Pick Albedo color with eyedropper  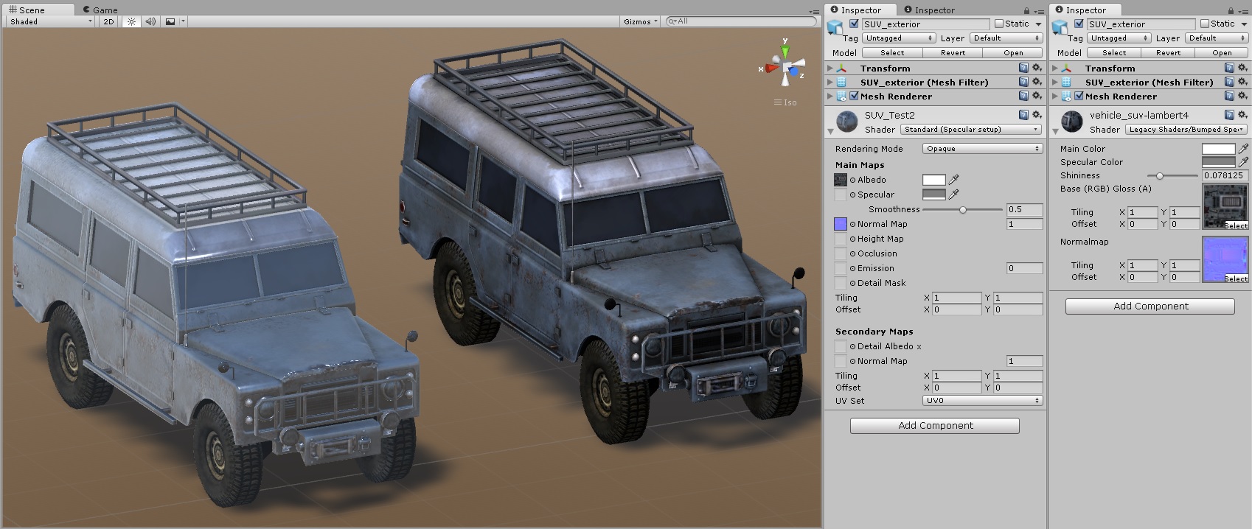pyautogui.click(x=953, y=179)
